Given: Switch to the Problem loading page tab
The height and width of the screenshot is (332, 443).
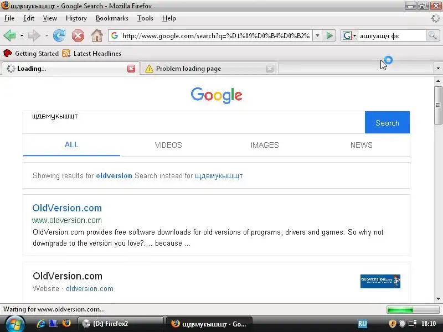Looking at the screenshot, I should tap(209, 69).
